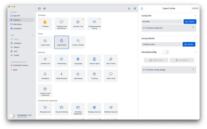Click the VERCEL.COM button

156,60
